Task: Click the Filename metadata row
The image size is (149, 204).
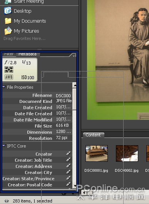Action: pos(37,95)
